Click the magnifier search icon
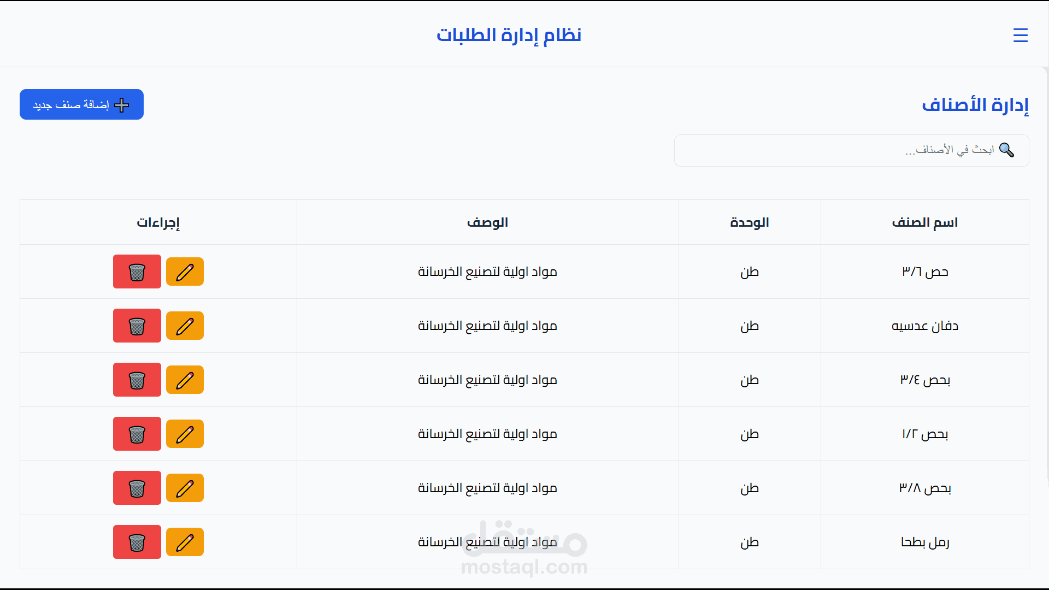Viewport: 1049px width, 590px height. click(x=1006, y=150)
